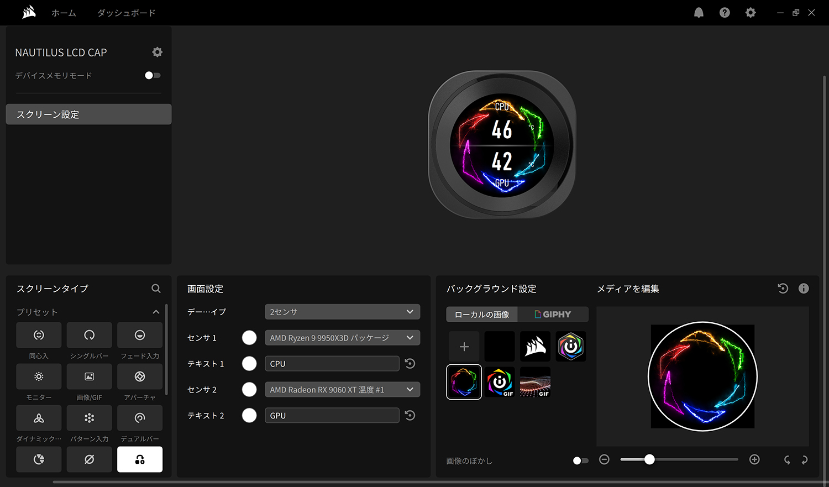Click the テキスト 2 field containing GPU
Viewport: 829px width, 487px height.
click(332, 416)
